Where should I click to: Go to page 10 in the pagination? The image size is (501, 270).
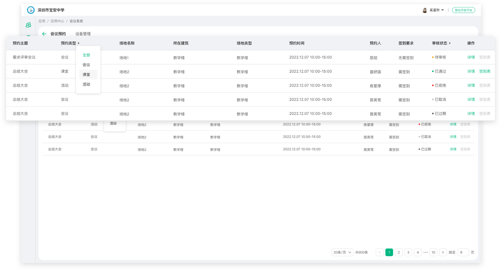433,252
